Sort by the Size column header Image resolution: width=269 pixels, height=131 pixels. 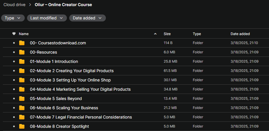pos(167,34)
